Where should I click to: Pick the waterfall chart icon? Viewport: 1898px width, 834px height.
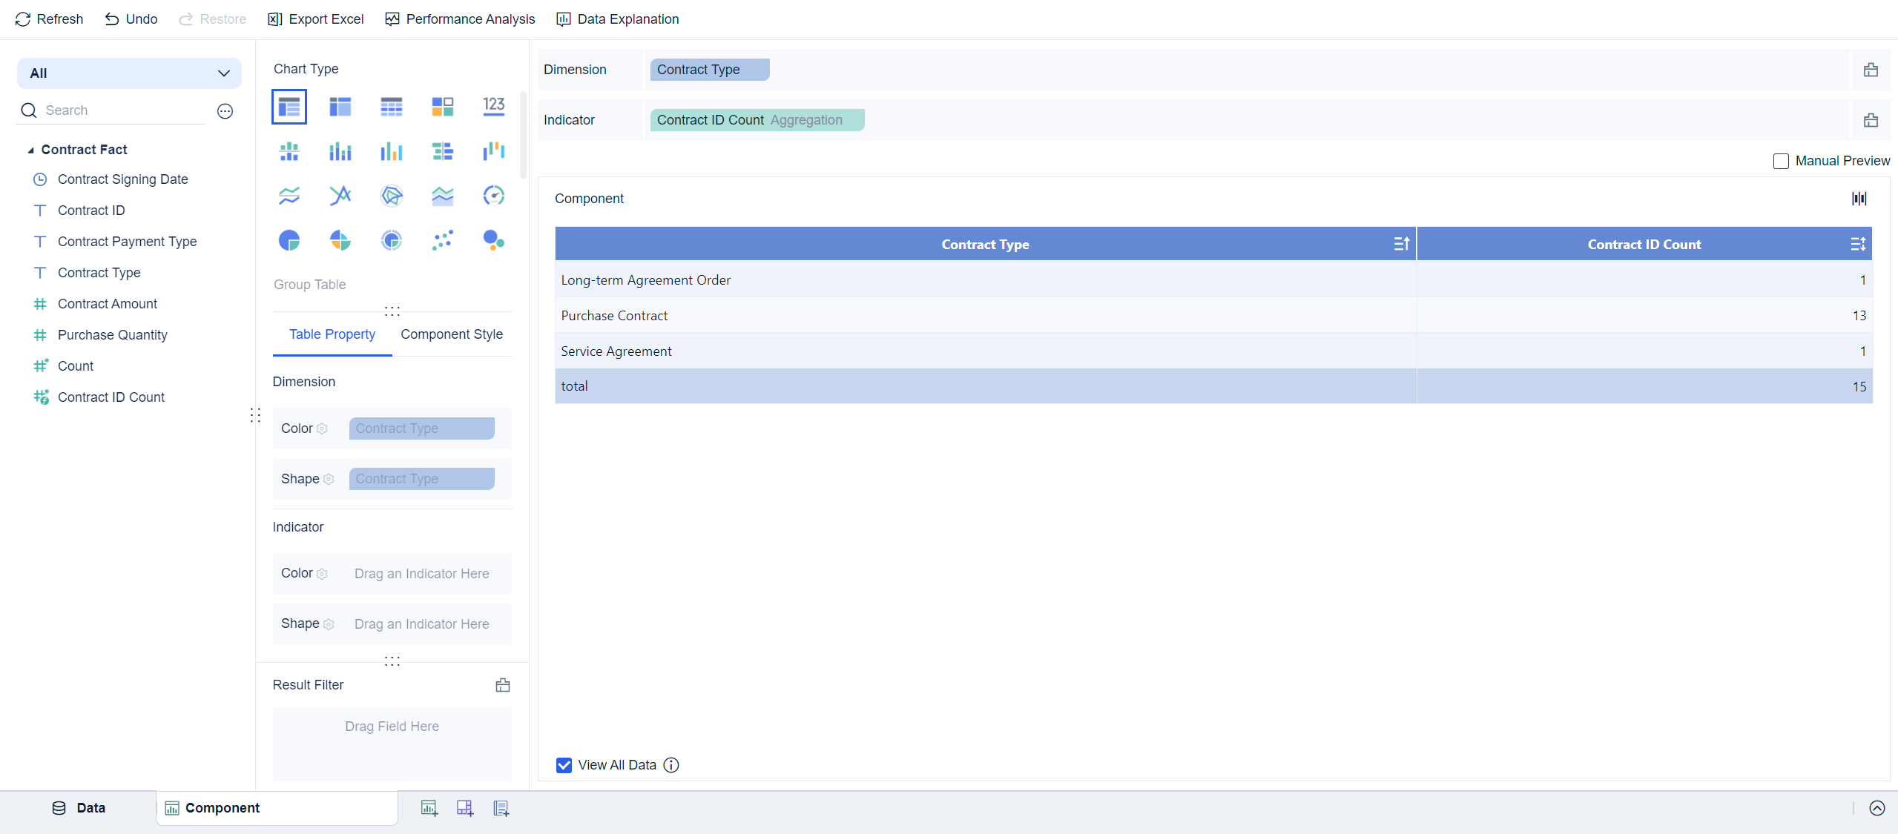(494, 151)
